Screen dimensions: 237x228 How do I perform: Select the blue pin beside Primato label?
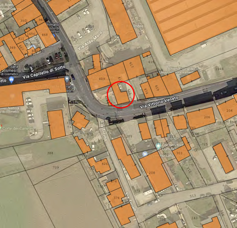click(54, 36)
